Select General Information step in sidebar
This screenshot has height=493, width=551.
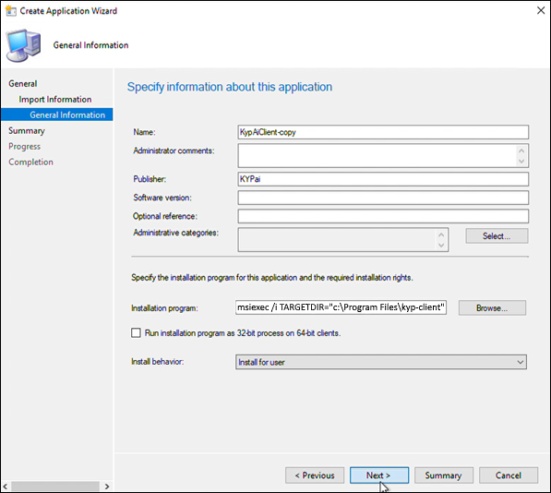click(67, 114)
